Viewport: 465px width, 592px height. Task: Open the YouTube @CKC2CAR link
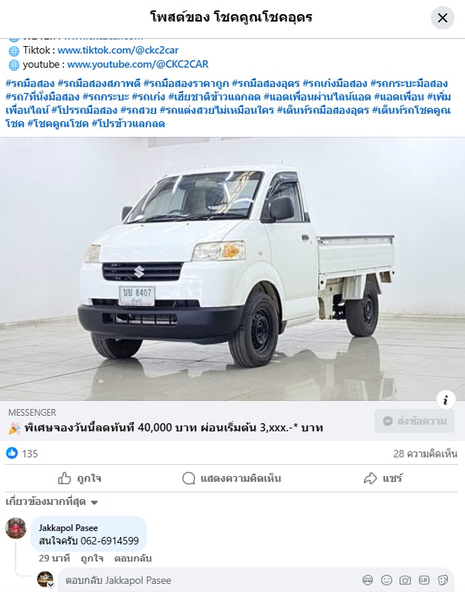coord(137,64)
